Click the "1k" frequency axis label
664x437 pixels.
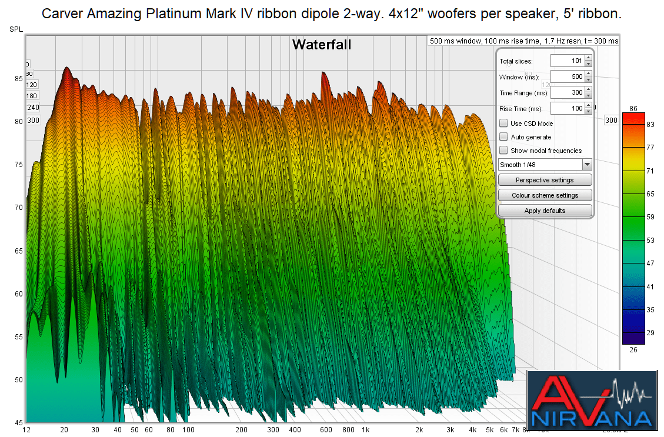(365, 430)
